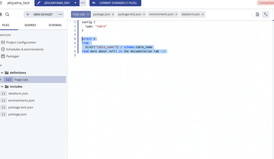Click the plus icon on NEW DATASET
The width and height of the screenshot is (274, 159).
coord(28,14)
